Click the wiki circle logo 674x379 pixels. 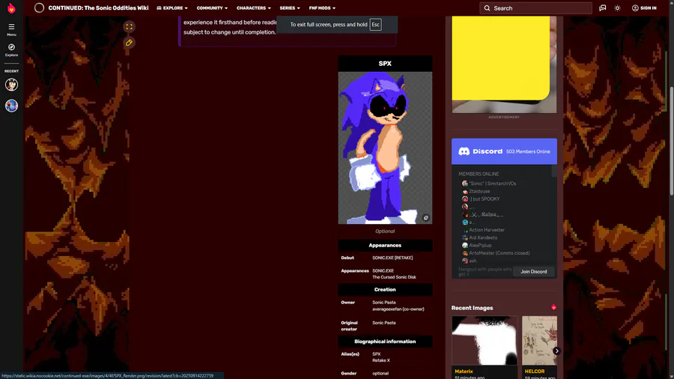tap(39, 7)
